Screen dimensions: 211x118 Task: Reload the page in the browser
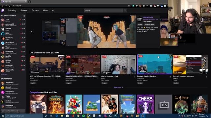coord(10,6)
